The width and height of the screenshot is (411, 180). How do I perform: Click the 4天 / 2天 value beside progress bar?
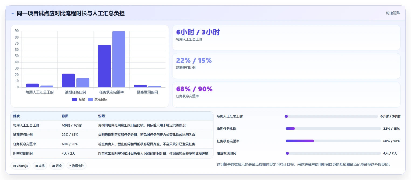tap(390, 153)
